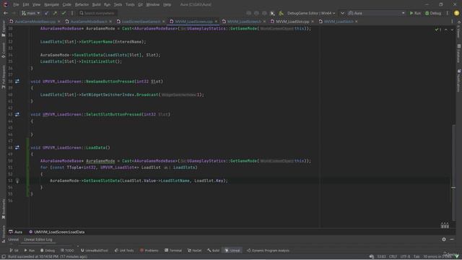Switch to LoadScreenSaveGame.h tab
Screen dimensions: 462x260
pyautogui.click(x=141, y=22)
